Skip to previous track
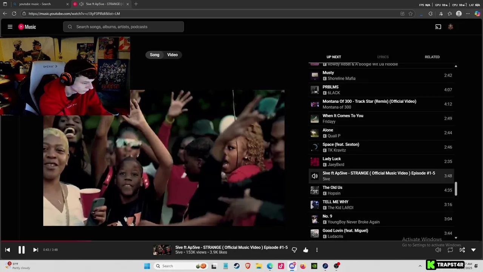This screenshot has width=483, height=272. click(8, 250)
